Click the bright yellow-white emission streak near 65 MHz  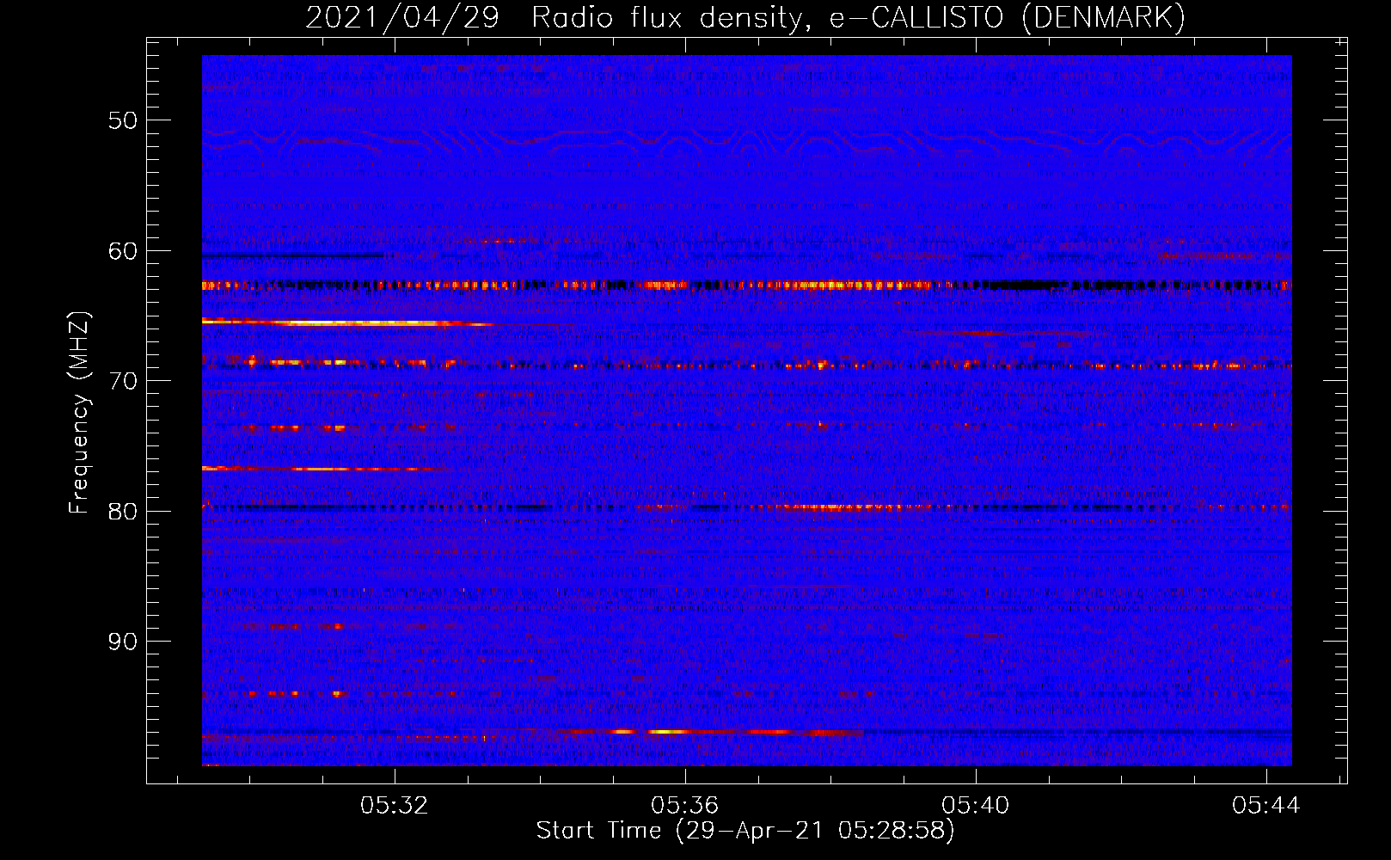click(348, 322)
